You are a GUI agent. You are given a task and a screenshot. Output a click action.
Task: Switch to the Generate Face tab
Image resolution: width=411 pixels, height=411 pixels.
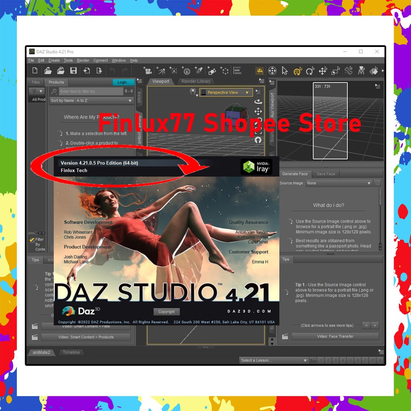click(x=295, y=174)
